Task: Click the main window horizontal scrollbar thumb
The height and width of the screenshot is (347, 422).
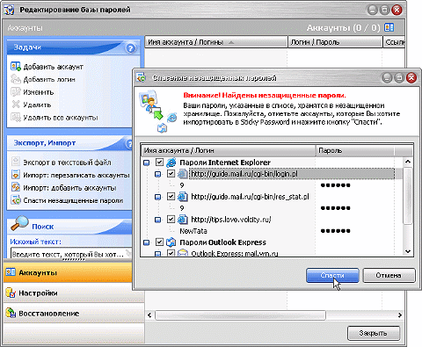Action: pyautogui.click(x=240, y=315)
